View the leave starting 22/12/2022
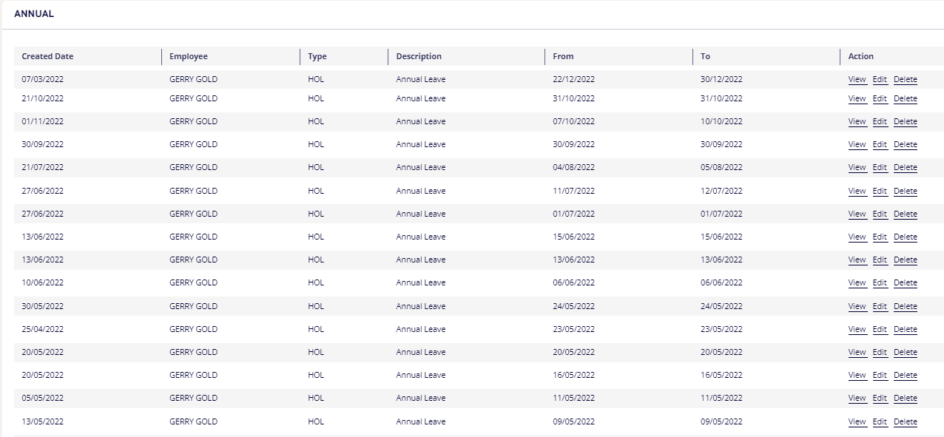944x437 pixels. [x=857, y=79]
